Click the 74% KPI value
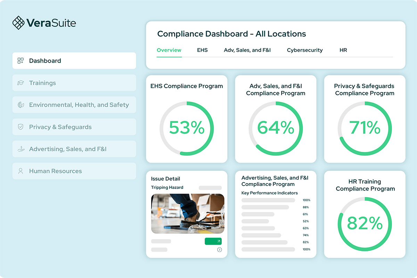Viewport: 417px width, 278px height. click(306, 235)
